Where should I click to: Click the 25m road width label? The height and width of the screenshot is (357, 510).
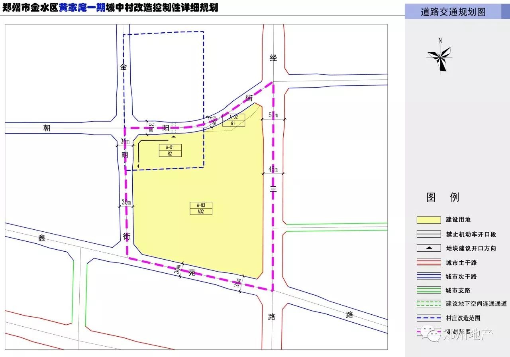click(x=213, y=120)
